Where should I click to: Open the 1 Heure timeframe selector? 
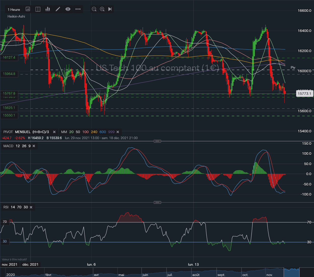pyautogui.click(x=14, y=10)
